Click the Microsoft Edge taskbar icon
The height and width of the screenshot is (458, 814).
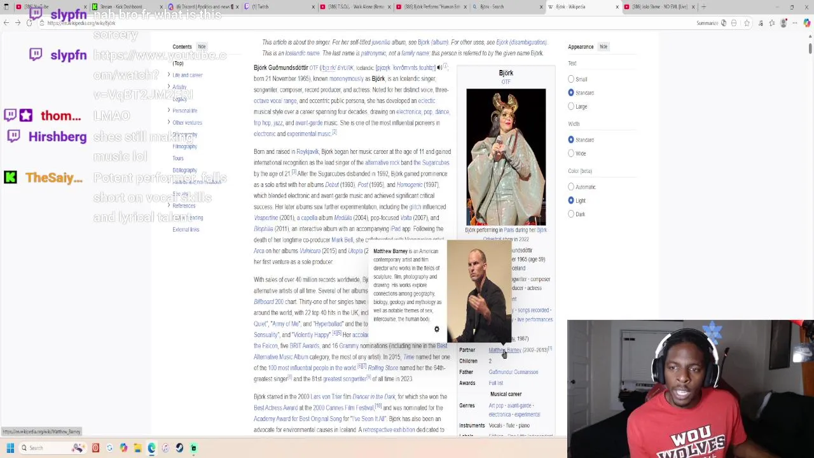point(151,448)
